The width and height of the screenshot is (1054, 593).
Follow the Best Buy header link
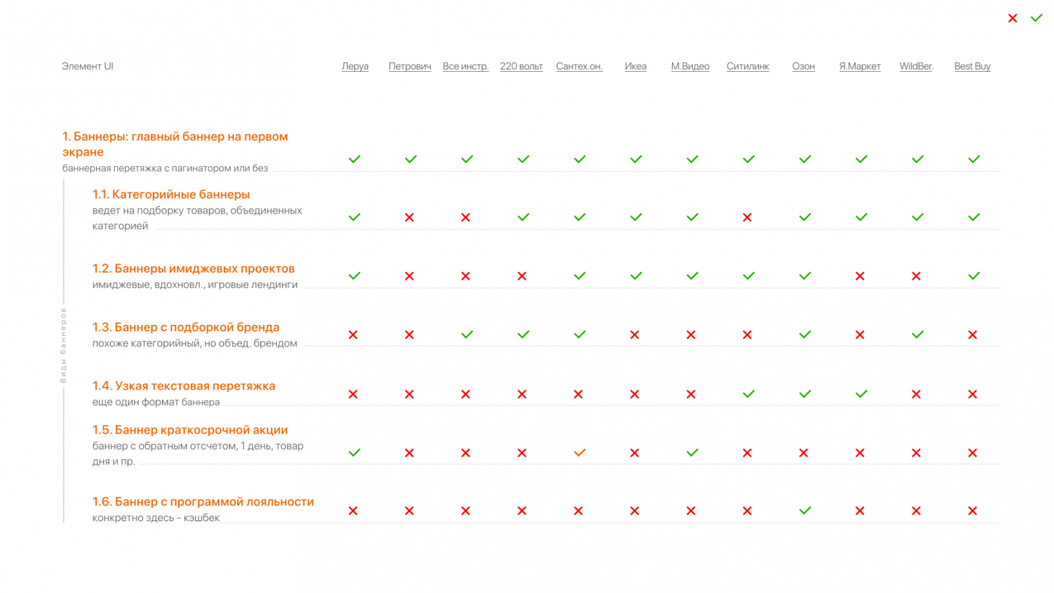pyautogui.click(x=972, y=67)
